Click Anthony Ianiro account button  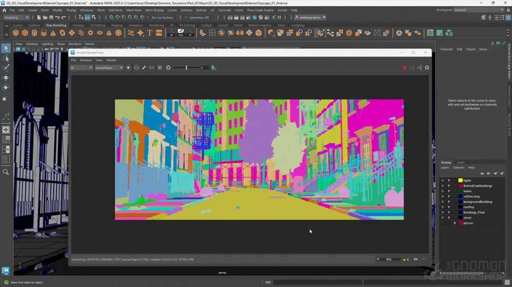click(309, 17)
